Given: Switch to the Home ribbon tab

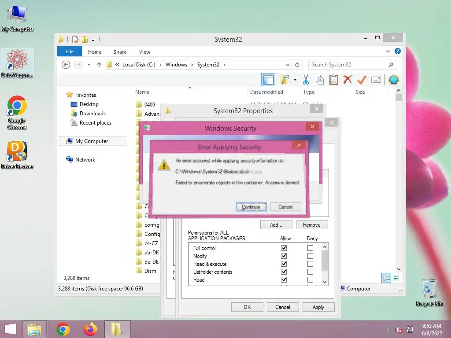Looking at the screenshot, I should tap(95, 52).
